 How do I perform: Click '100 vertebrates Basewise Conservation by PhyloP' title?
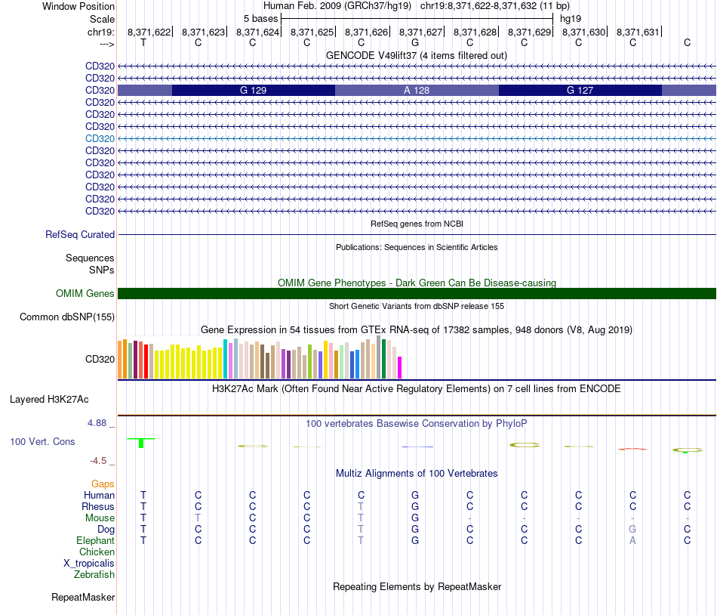(417, 423)
